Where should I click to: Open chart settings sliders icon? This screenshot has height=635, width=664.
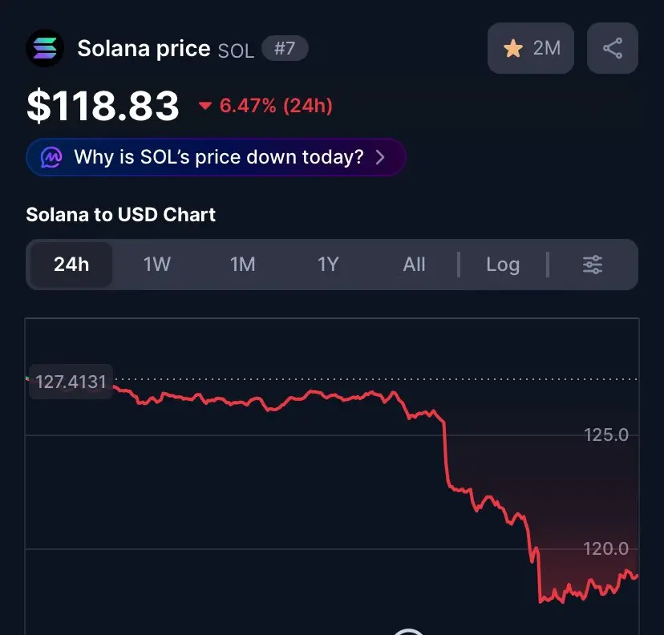coord(593,265)
